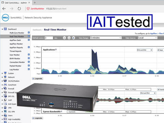Reload the SonicWALL admin page
The width and height of the screenshot is (164, 123).
pos(19,9)
